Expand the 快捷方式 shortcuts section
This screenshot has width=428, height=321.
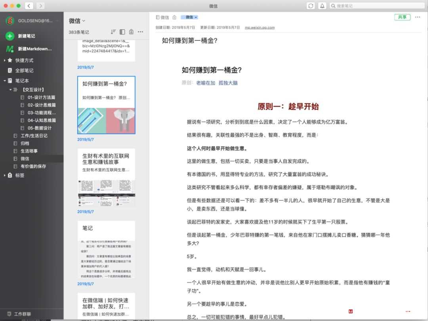coord(5,60)
